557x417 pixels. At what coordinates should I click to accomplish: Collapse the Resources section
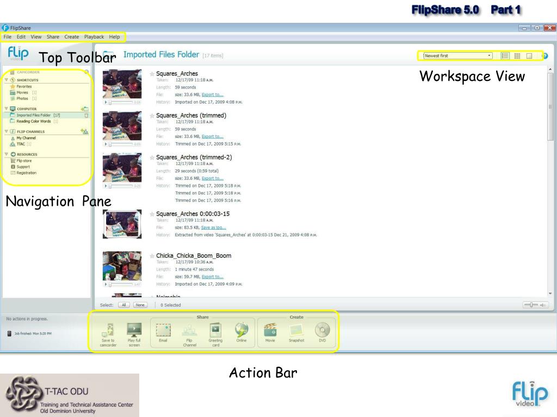[x=7, y=154]
